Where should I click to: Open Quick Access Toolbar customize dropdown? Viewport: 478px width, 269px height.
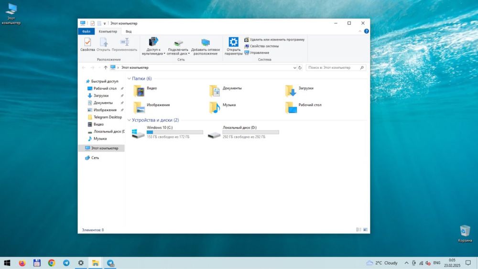[x=105, y=23]
